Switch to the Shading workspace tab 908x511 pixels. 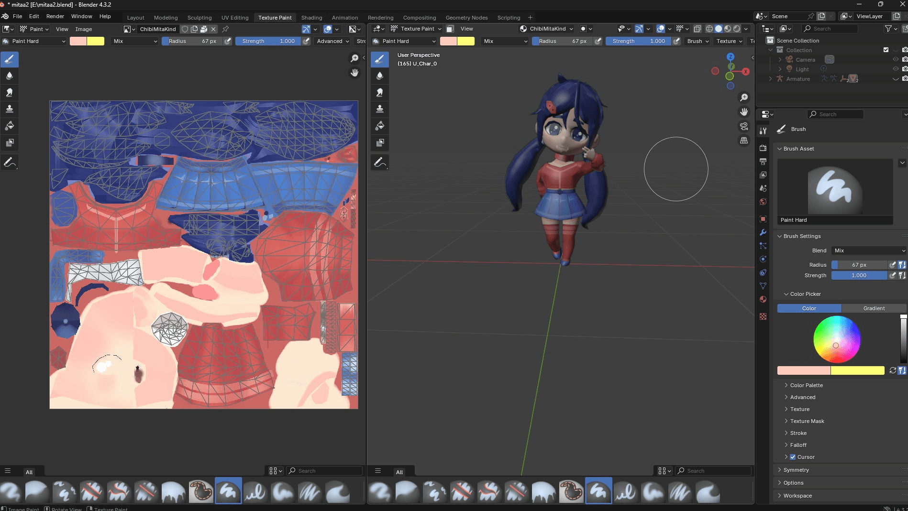tap(311, 18)
